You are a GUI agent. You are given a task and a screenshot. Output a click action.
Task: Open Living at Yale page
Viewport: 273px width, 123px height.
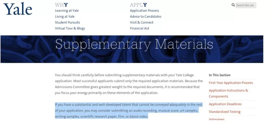(65, 16)
